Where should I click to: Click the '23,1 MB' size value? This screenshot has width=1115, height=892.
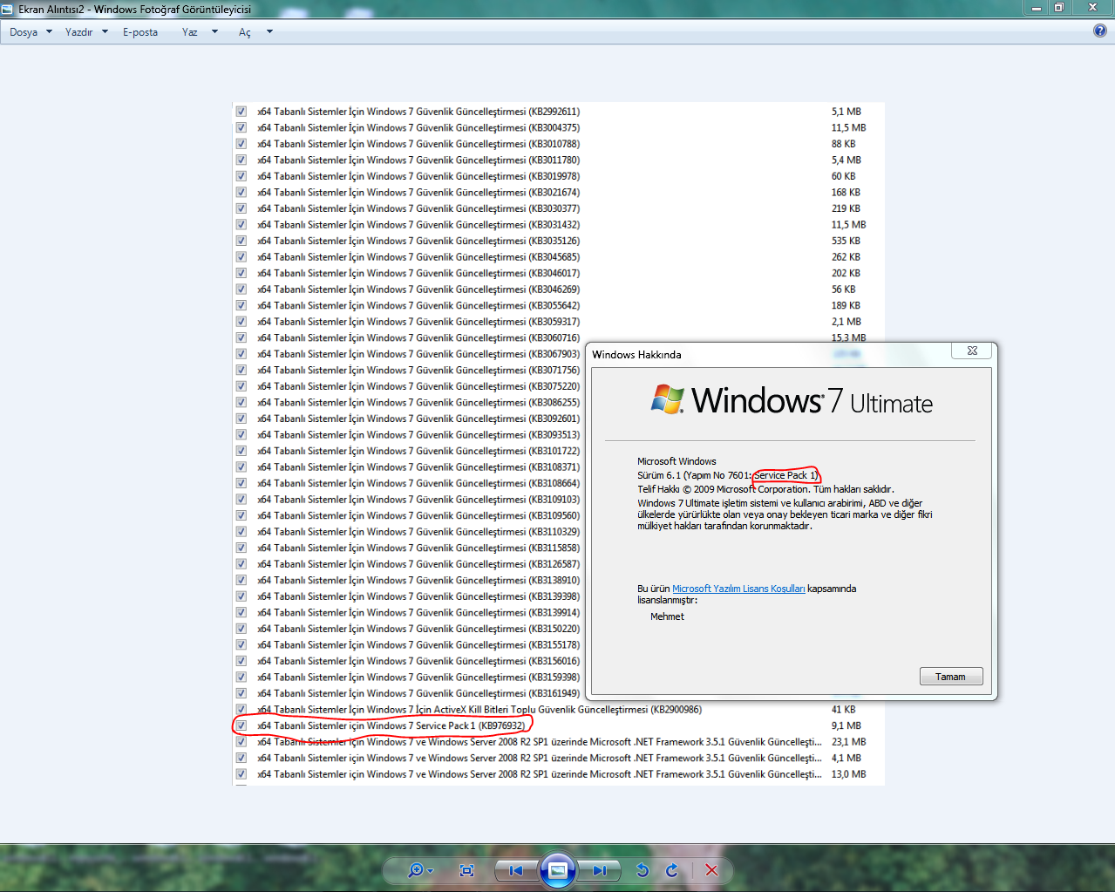click(x=849, y=742)
